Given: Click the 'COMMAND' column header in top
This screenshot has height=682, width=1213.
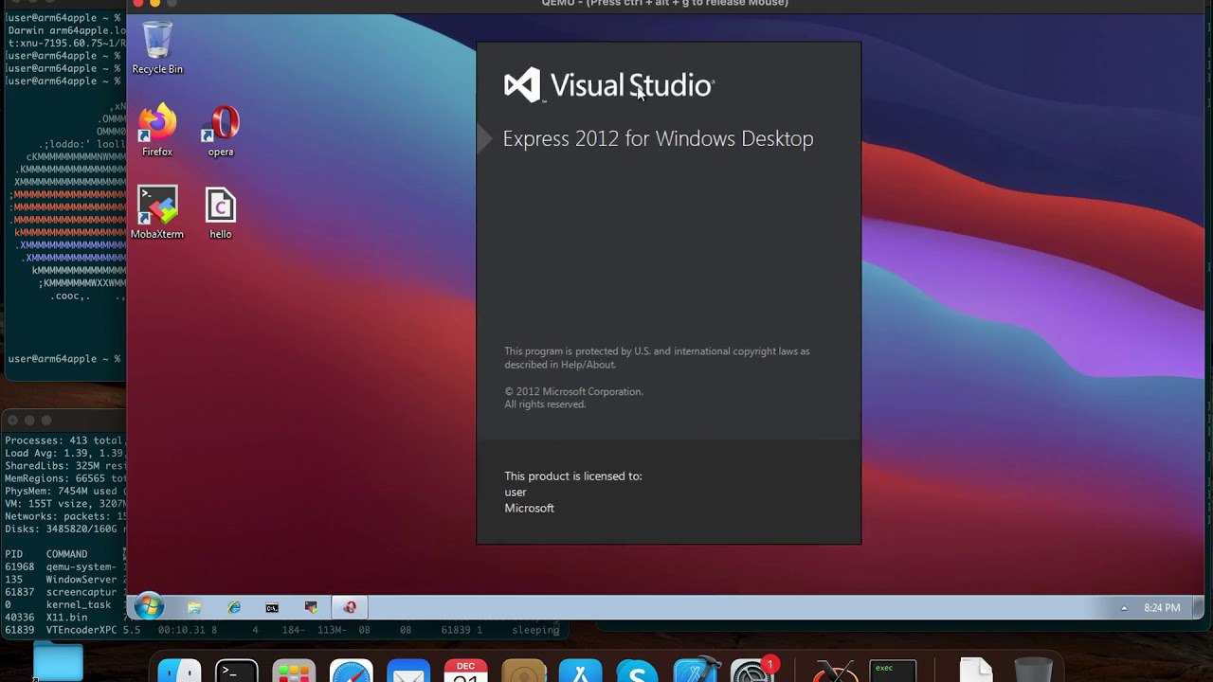Looking at the screenshot, I should click(66, 554).
